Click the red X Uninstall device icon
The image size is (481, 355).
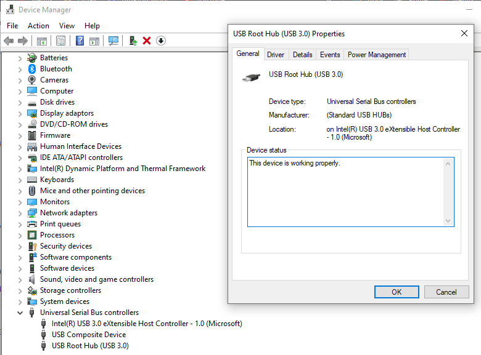click(147, 41)
